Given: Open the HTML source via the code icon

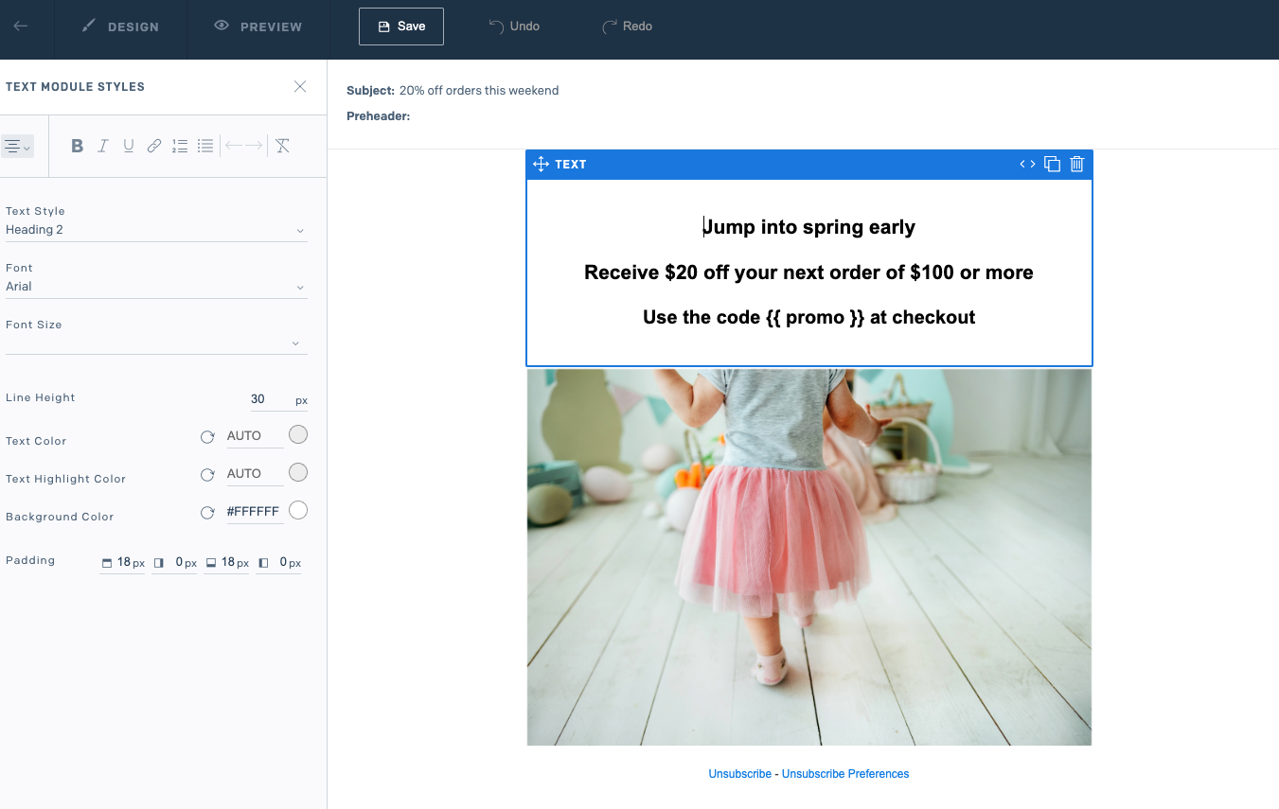Looking at the screenshot, I should [1026, 164].
